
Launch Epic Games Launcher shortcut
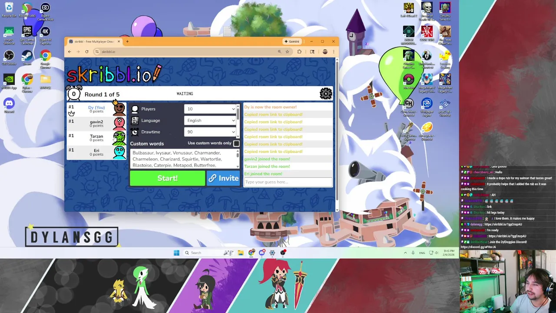27,36
